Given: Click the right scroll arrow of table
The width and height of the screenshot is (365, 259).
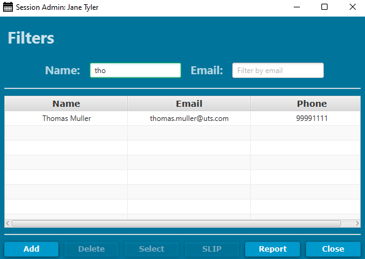Looking at the screenshot, I should 357,223.
